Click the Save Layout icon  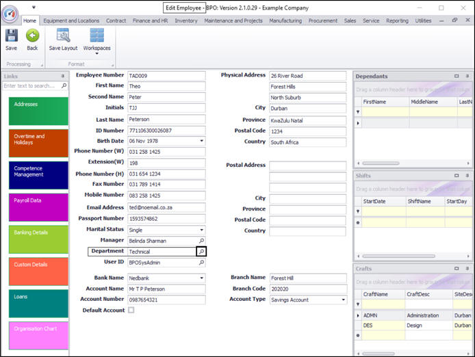[63, 36]
